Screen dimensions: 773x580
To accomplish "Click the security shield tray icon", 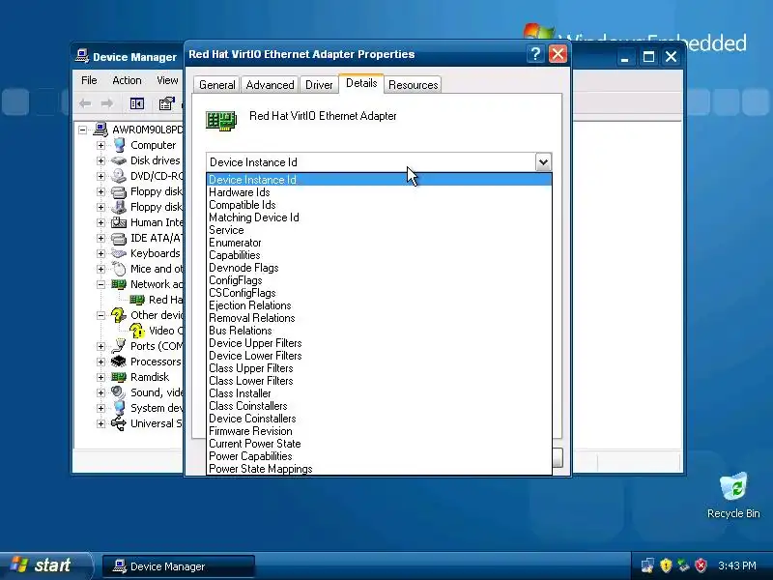I will (x=666, y=565).
